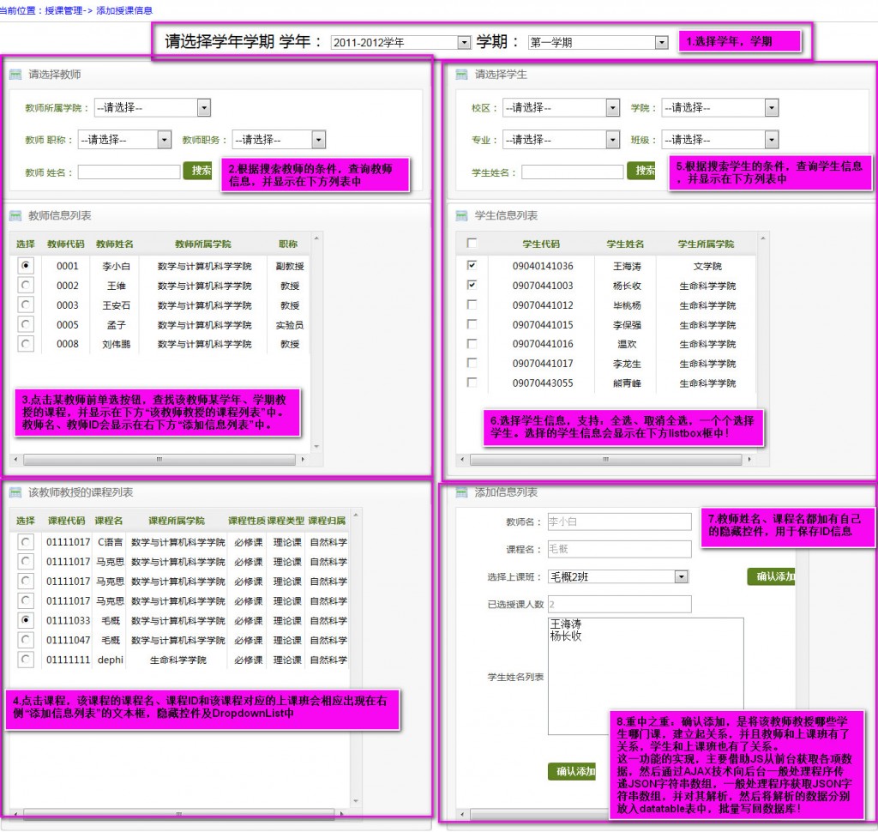Click the 教师代码 column header

pos(66,244)
